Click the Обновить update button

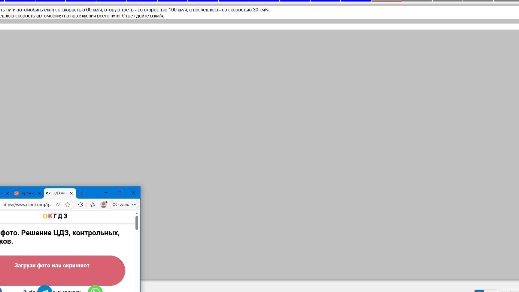coord(121,205)
